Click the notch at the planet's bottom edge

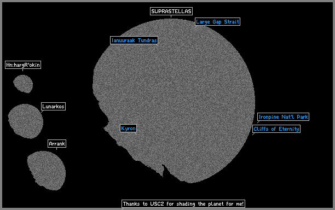pyautogui.click(x=164, y=170)
